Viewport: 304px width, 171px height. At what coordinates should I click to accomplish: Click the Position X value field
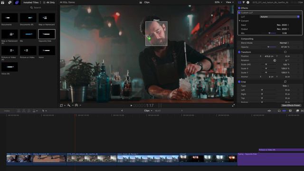[x=269, y=56]
